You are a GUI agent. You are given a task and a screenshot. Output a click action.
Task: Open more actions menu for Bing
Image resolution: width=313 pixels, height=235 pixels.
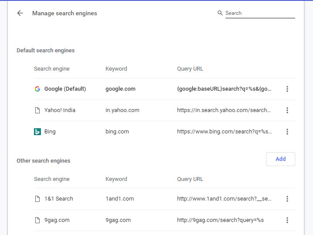coord(287,132)
